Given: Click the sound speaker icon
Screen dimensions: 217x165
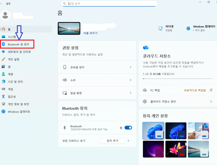Looking at the screenshot, I should click(x=65, y=80).
